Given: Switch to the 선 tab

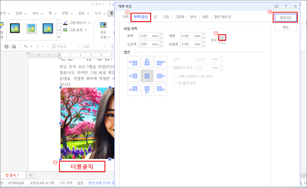Looking at the screenshot, I should pyautogui.click(x=155, y=17).
